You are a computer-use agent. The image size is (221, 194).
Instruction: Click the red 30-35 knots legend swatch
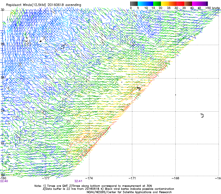pos(180,4)
